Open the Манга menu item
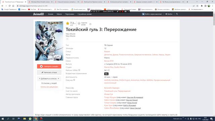Screen dimensions: 215x121 point(59,14)
